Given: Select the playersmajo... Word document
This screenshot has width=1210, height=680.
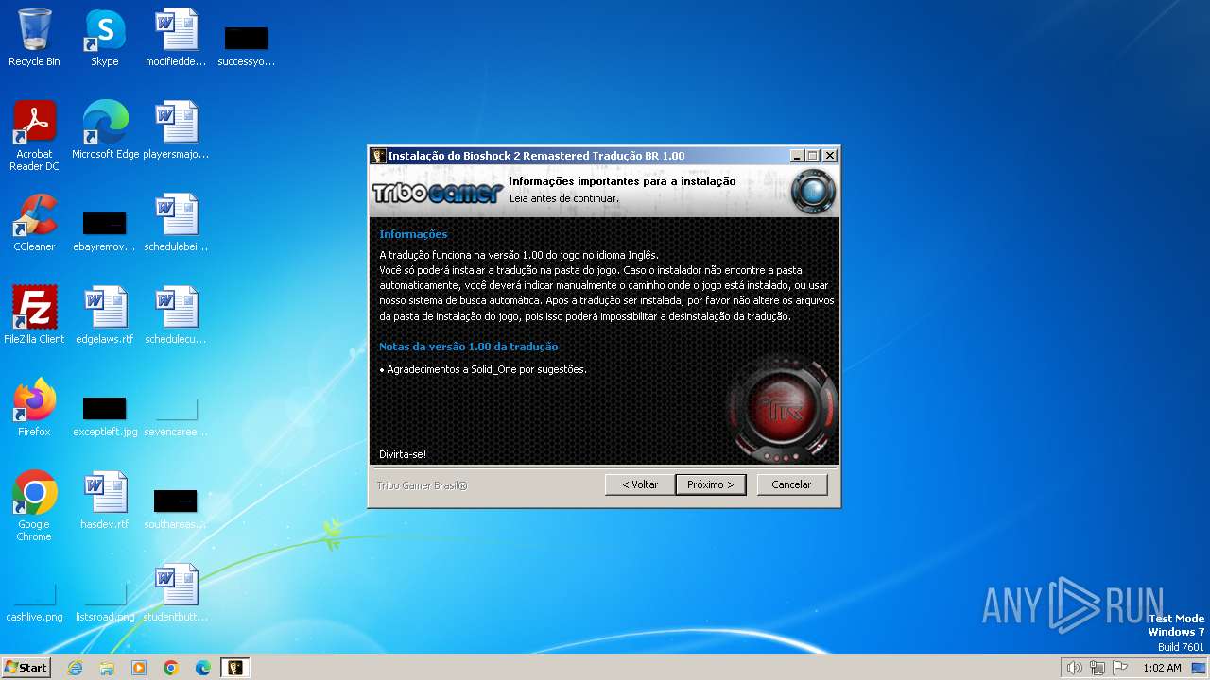Looking at the screenshot, I should (x=176, y=130).
